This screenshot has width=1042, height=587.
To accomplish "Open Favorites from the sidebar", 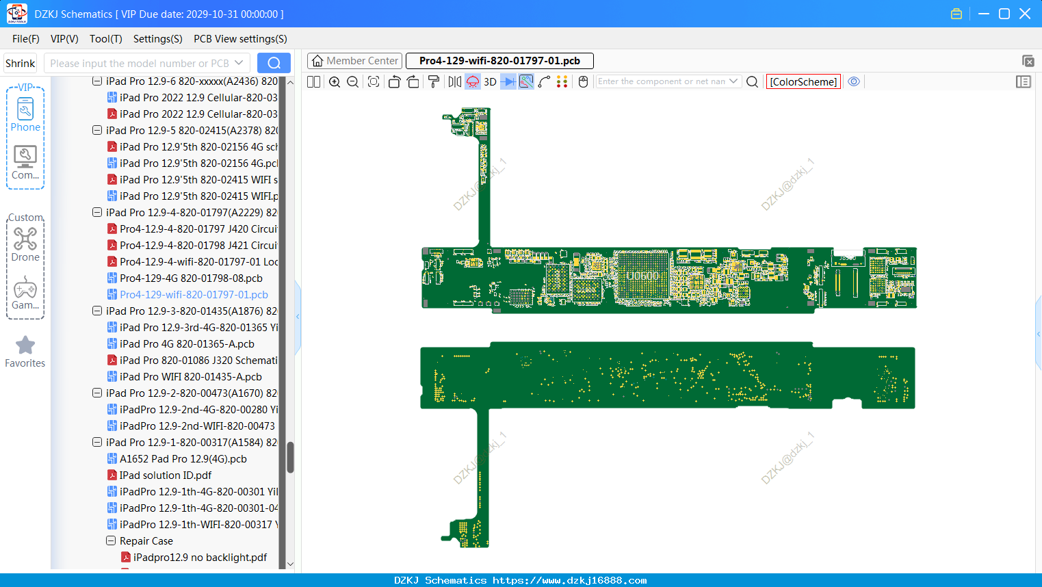I will point(25,352).
